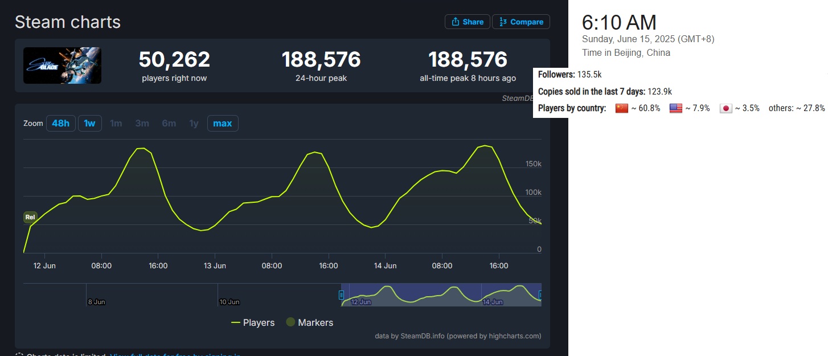Click the 14 Jun main x-axis label
The height and width of the screenshot is (356, 828).
click(x=386, y=265)
